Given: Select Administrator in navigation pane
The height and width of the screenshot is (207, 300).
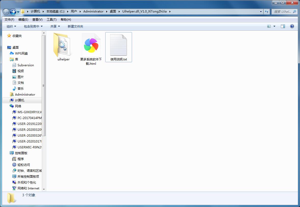Looking at the screenshot, I should [x=25, y=95].
